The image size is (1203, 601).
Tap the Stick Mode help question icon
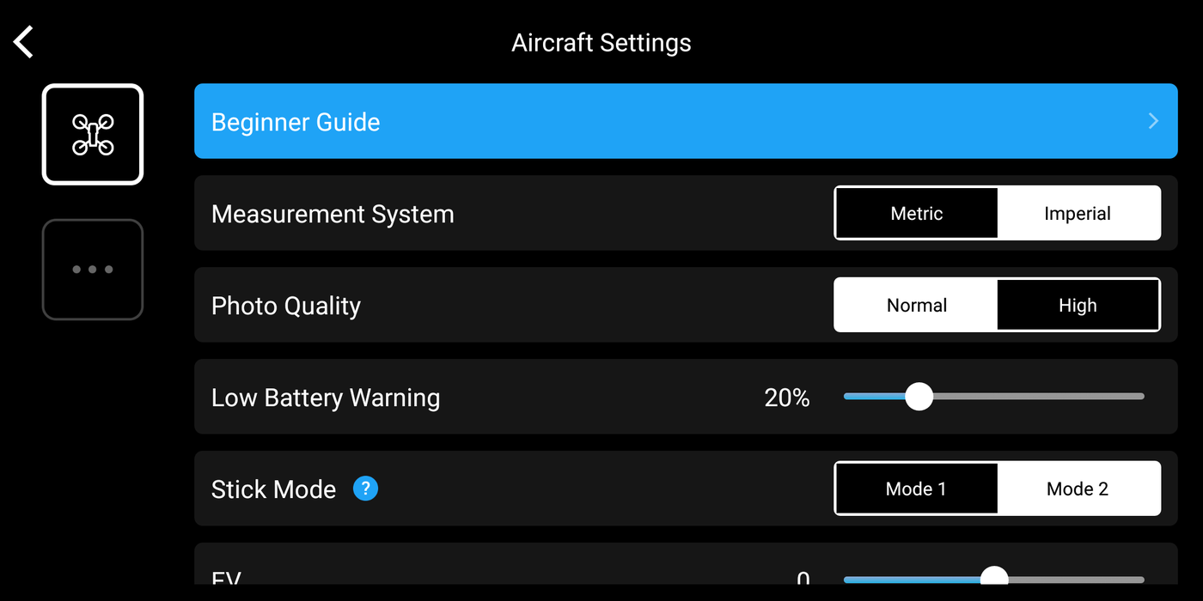pos(365,489)
